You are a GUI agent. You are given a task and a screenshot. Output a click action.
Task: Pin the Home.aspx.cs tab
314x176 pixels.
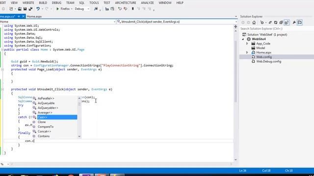tap(19, 17)
